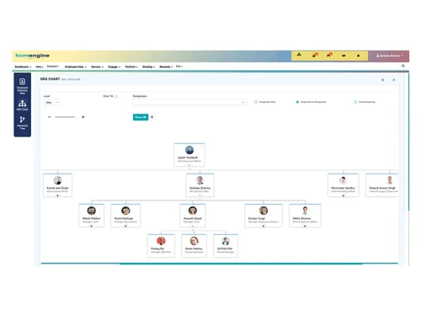
Task: Expand Ritesh Mathur's node
Action: tap(91, 226)
